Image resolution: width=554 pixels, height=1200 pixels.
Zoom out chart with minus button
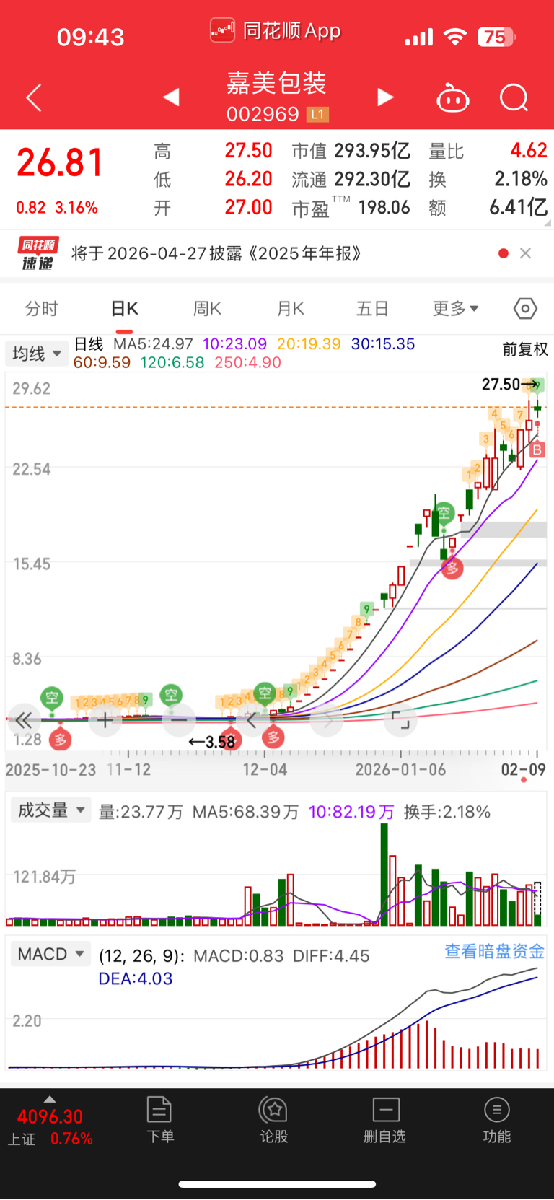[x=179, y=720]
